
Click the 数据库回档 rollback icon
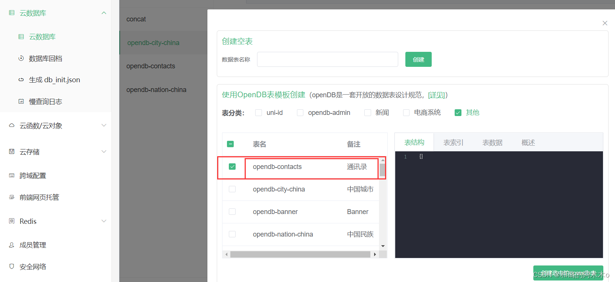pyautogui.click(x=21, y=58)
